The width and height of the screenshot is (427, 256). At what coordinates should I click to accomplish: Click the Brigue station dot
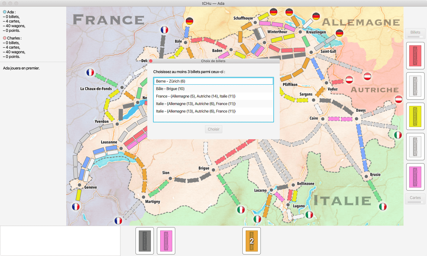point(213,170)
